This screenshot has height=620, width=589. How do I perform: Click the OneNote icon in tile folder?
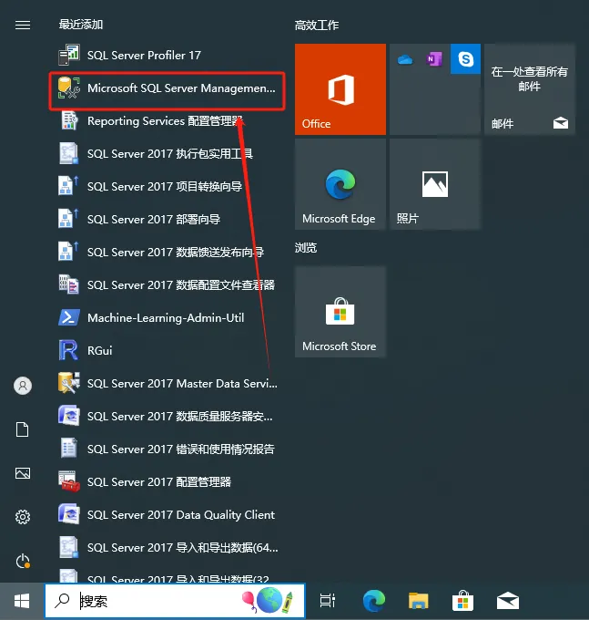[434, 59]
